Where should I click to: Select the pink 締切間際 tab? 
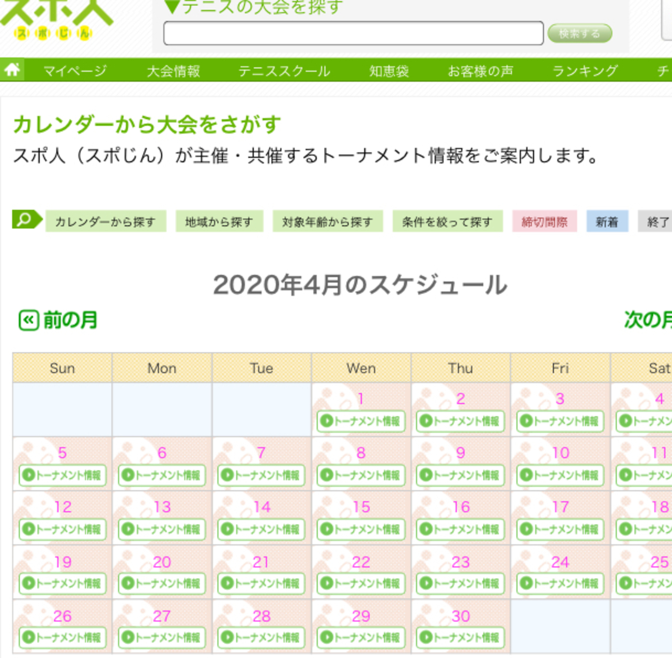tap(545, 221)
